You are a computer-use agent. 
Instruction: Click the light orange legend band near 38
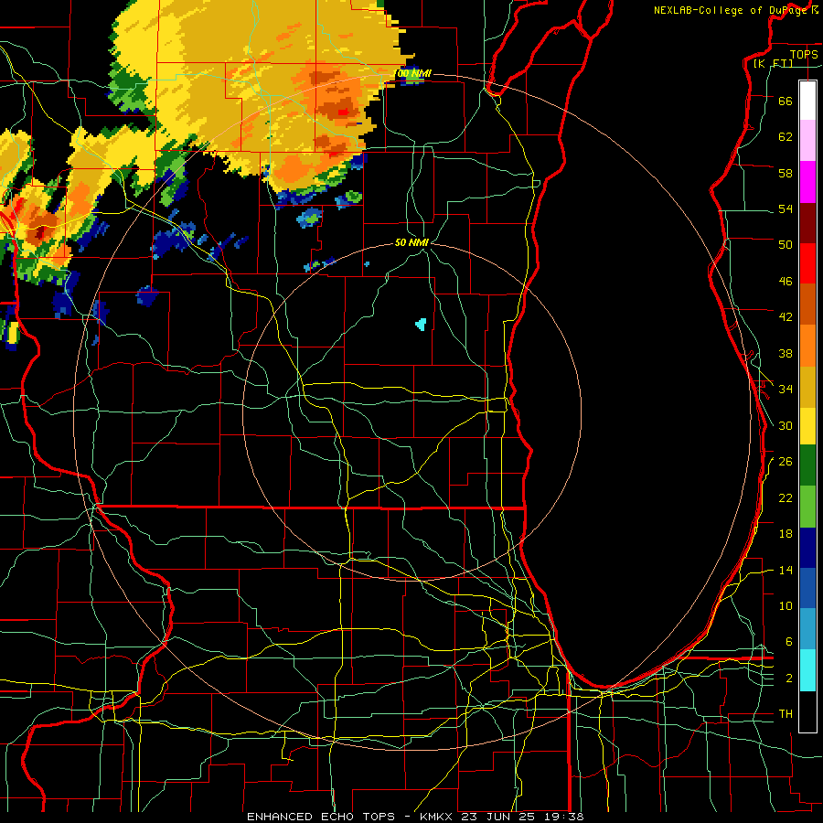[x=807, y=345]
